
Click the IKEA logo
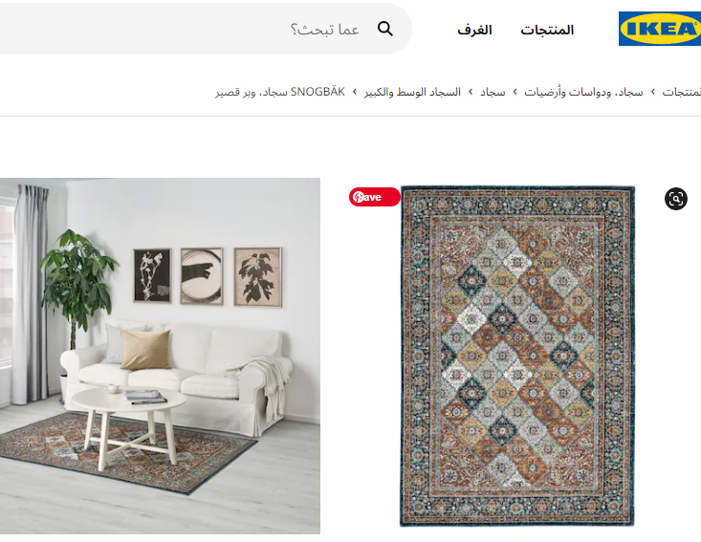click(660, 29)
